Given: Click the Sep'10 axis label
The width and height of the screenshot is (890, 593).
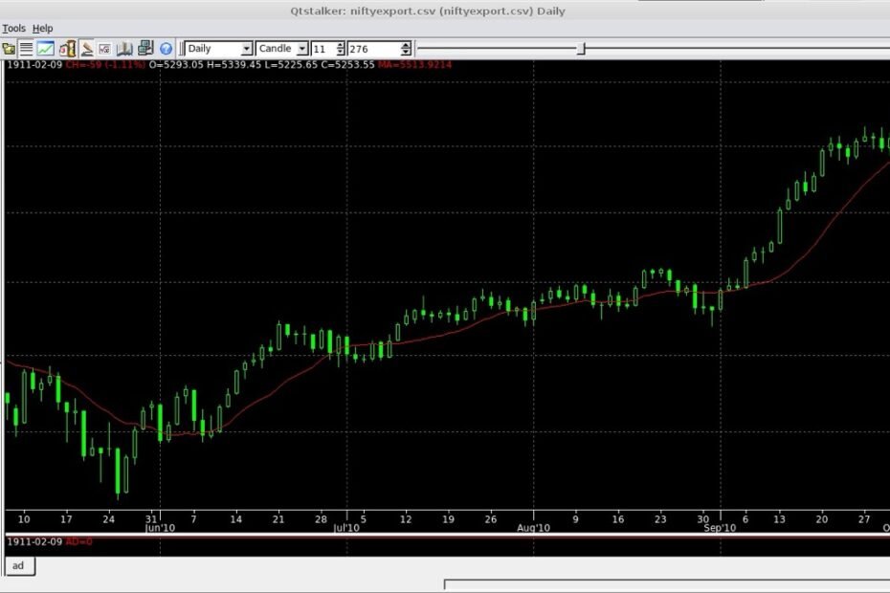Looking at the screenshot, I should [x=720, y=528].
